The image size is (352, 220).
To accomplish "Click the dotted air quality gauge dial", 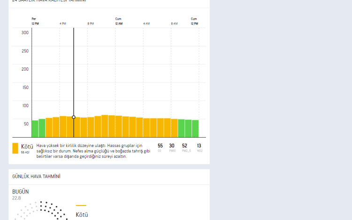I will click(41, 212).
